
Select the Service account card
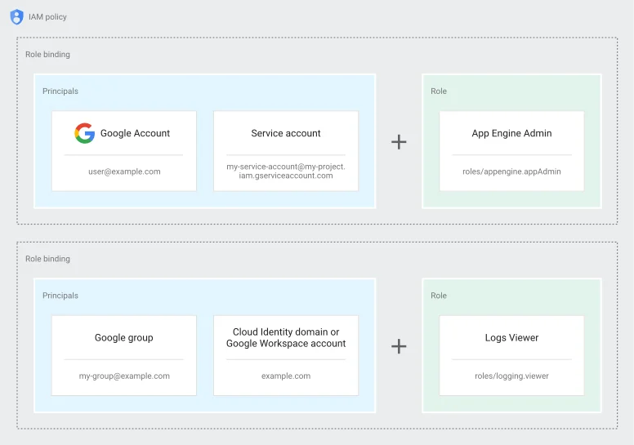click(286, 151)
